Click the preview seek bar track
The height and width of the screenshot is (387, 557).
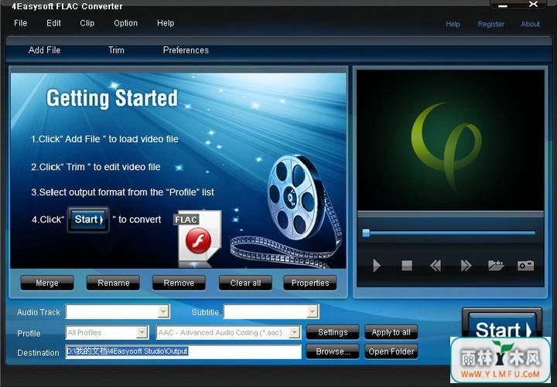[449, 233]
